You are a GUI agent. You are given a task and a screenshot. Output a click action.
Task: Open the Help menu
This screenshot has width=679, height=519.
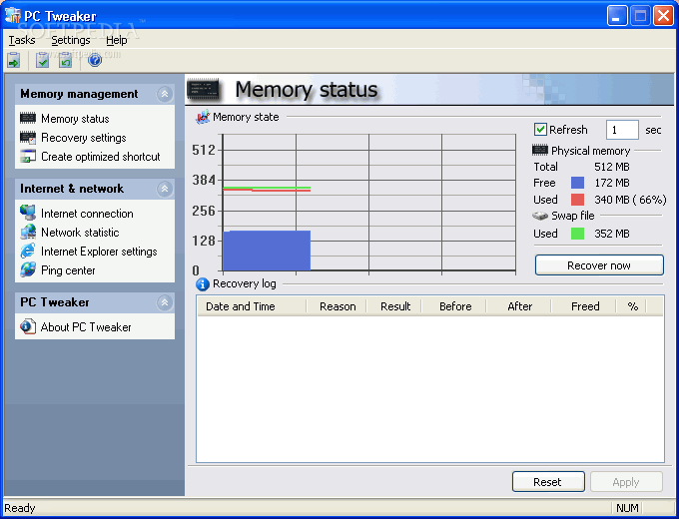click(117, 40)
